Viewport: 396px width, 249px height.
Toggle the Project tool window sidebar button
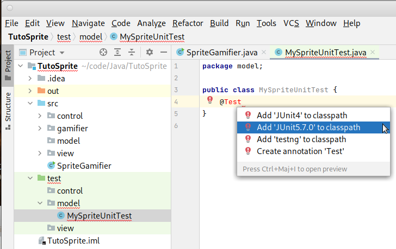click(8, 65)
